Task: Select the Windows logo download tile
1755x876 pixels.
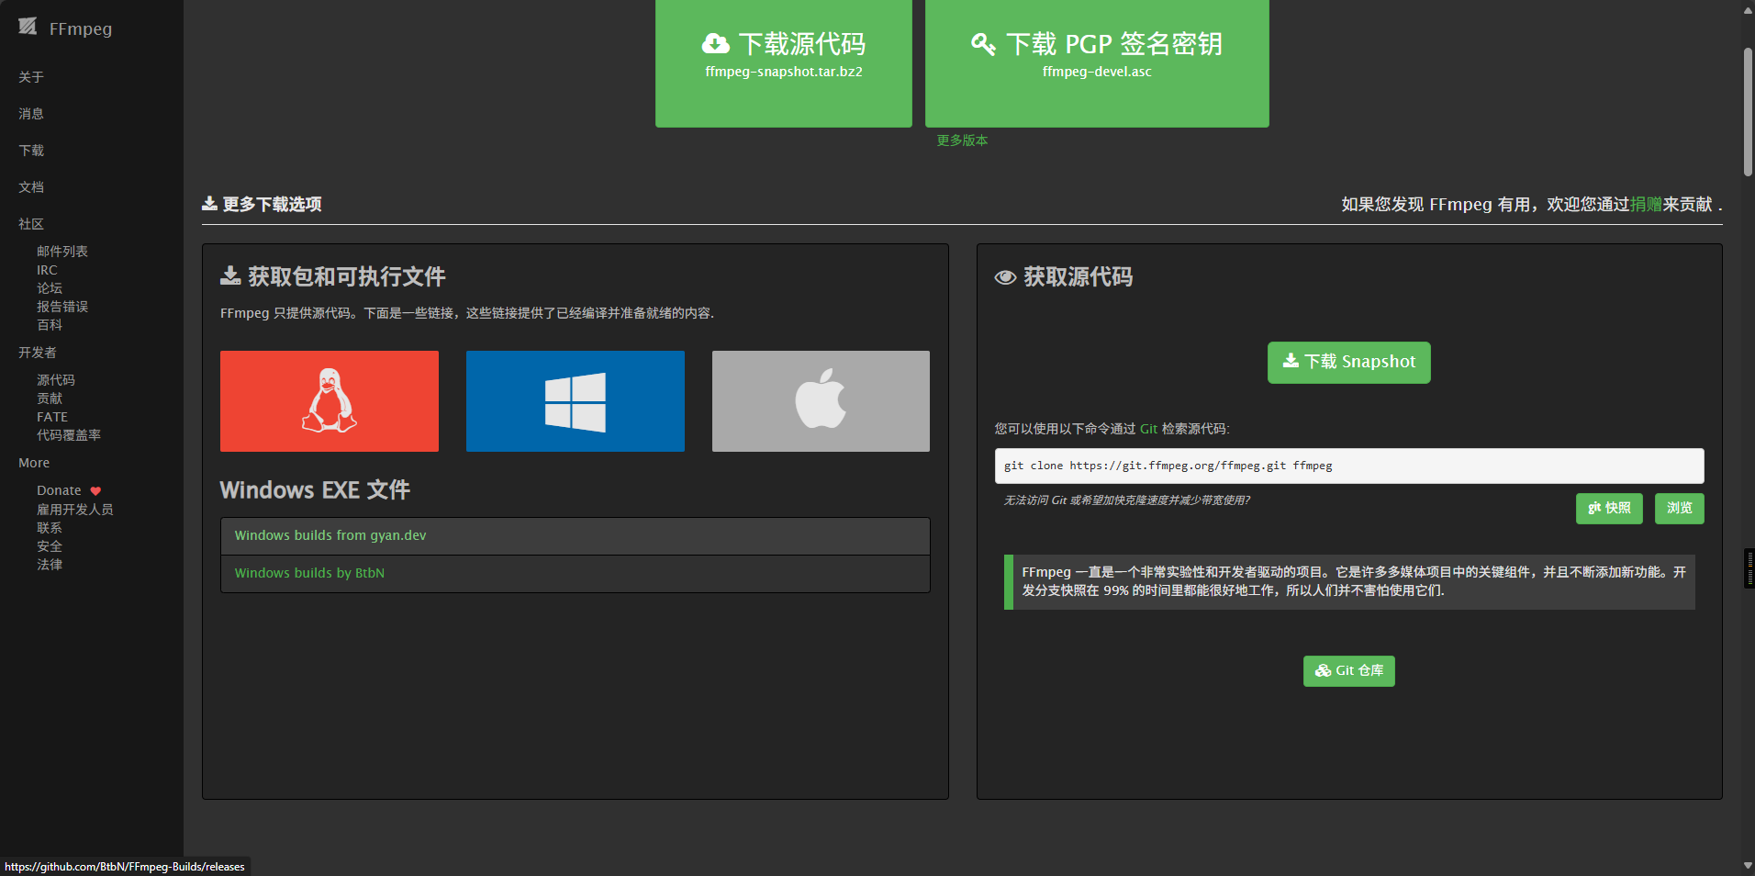Action: (576, 401)
